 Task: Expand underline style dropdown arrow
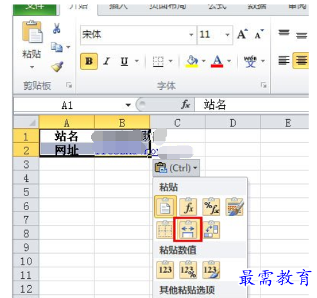tap(137, 61)
